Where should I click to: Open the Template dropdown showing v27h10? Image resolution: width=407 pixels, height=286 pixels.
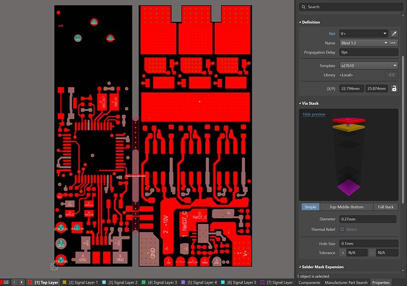369,65
